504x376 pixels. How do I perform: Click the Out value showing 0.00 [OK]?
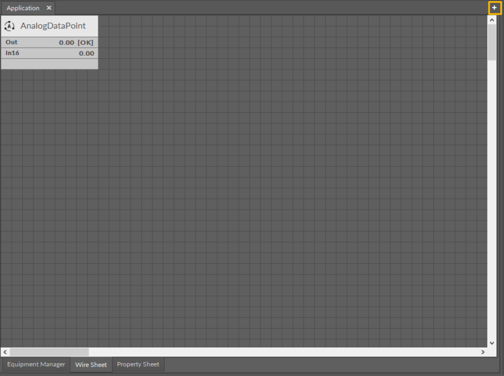pyautogui.click(x=76, y=42)
